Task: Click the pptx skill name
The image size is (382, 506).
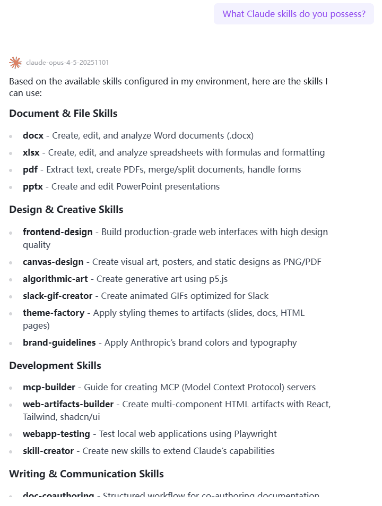Action: 32,186
